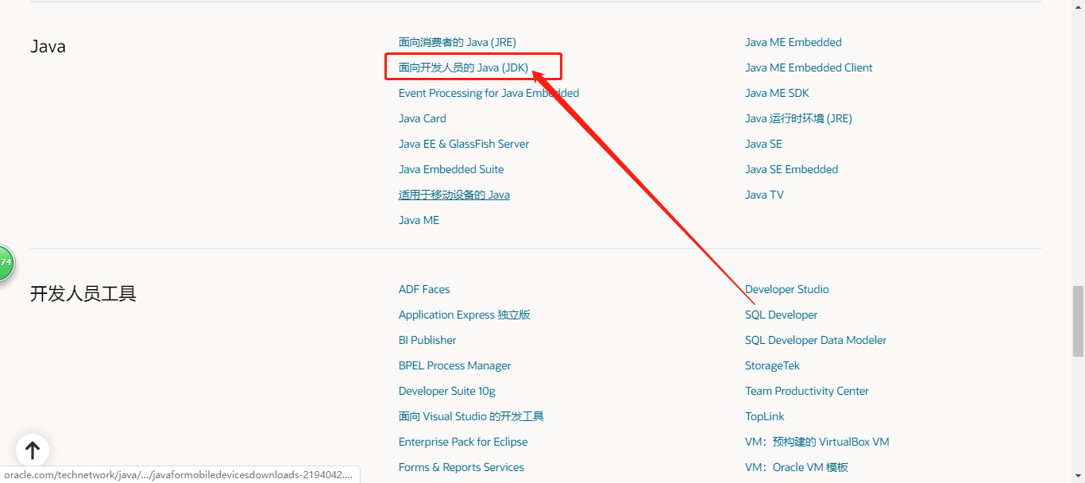The width and height of the screenshot is (1085, 483).
Task: Open the SQL Developer link
Action: 782,315
